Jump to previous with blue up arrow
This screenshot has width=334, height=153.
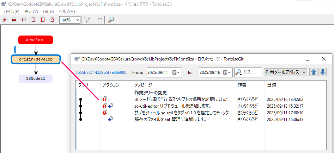[x=313, y=72]
